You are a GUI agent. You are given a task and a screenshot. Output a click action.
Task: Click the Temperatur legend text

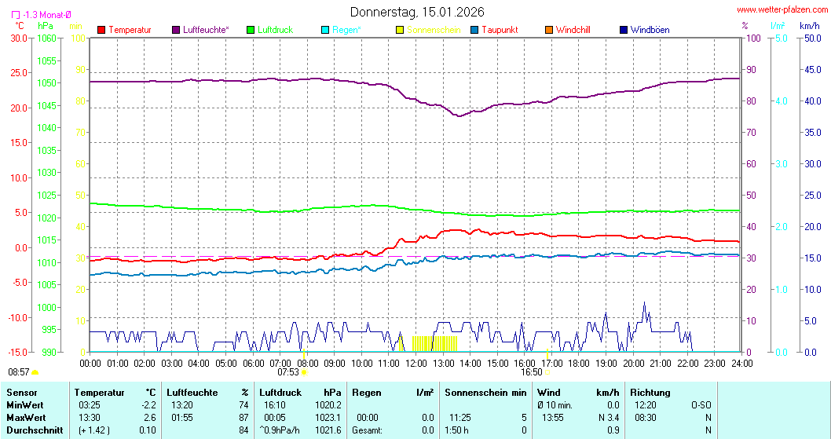point(130,30)
